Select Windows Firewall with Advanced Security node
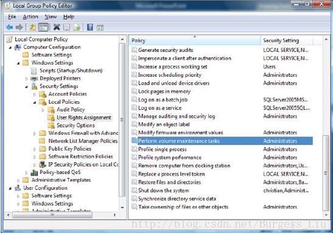The image size is (333, 236). [x=83, y=133]
